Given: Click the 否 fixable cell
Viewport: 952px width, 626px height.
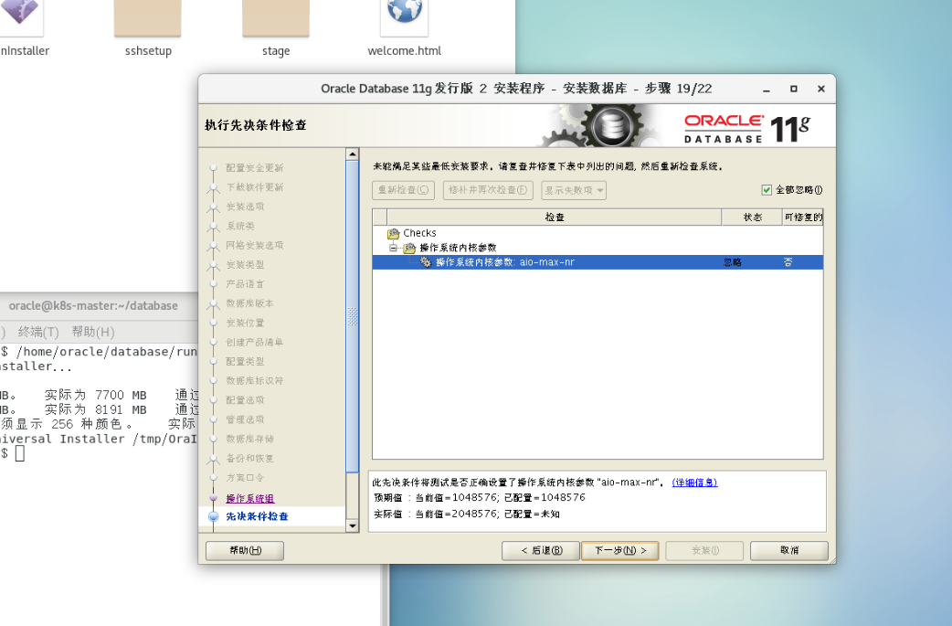Looking at the screenshot, I should coord(788,262).
